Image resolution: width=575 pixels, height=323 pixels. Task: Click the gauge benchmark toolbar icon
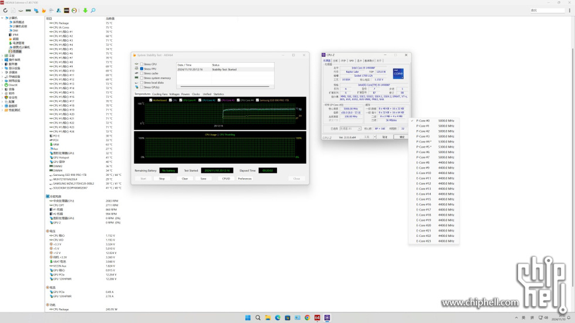(x=74, y=11)
